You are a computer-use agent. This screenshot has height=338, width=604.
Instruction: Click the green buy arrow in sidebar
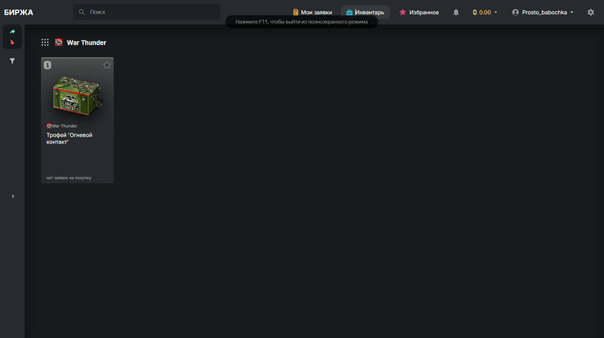pyautogui.click(x=12, y=32)
